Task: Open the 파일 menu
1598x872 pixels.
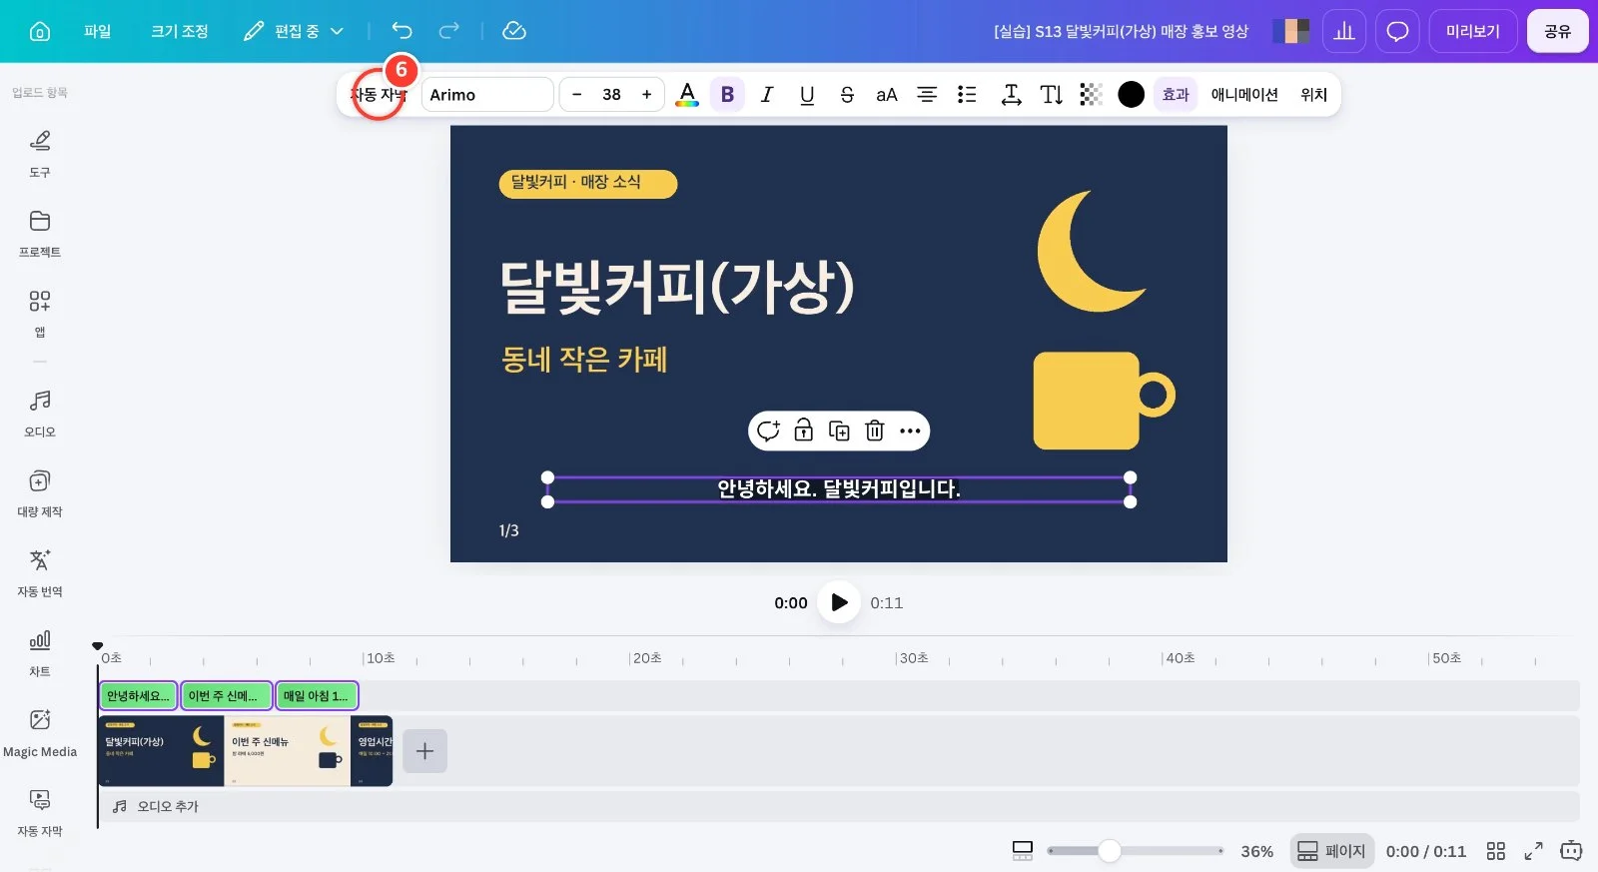Action: 98,31
